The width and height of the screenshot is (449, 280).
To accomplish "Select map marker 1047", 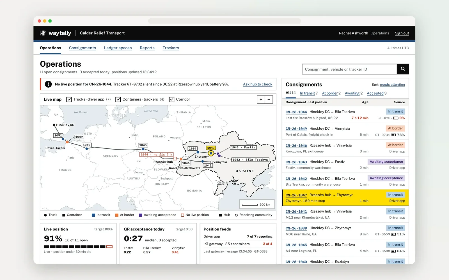I will pyautogui.click(x=211, y=153).
